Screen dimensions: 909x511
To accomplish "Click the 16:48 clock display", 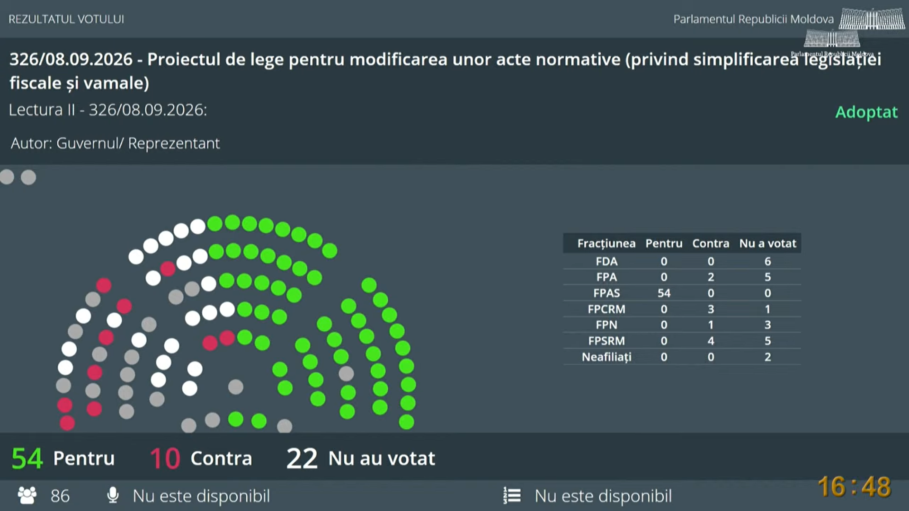I will pyautogui.click(x=854, y=487).
